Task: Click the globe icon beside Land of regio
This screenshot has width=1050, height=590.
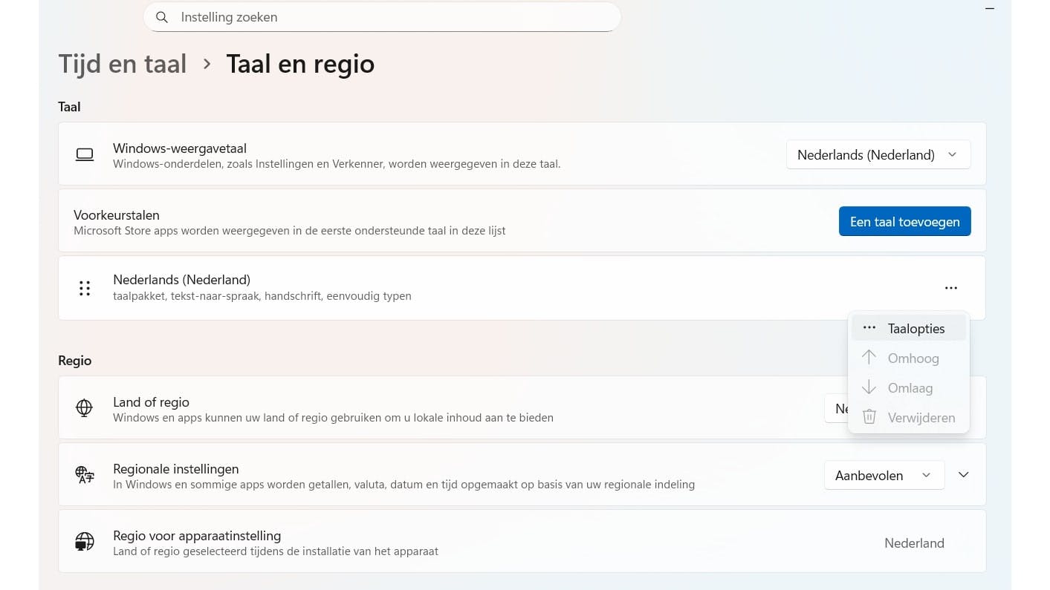Action: coord(85,407)
